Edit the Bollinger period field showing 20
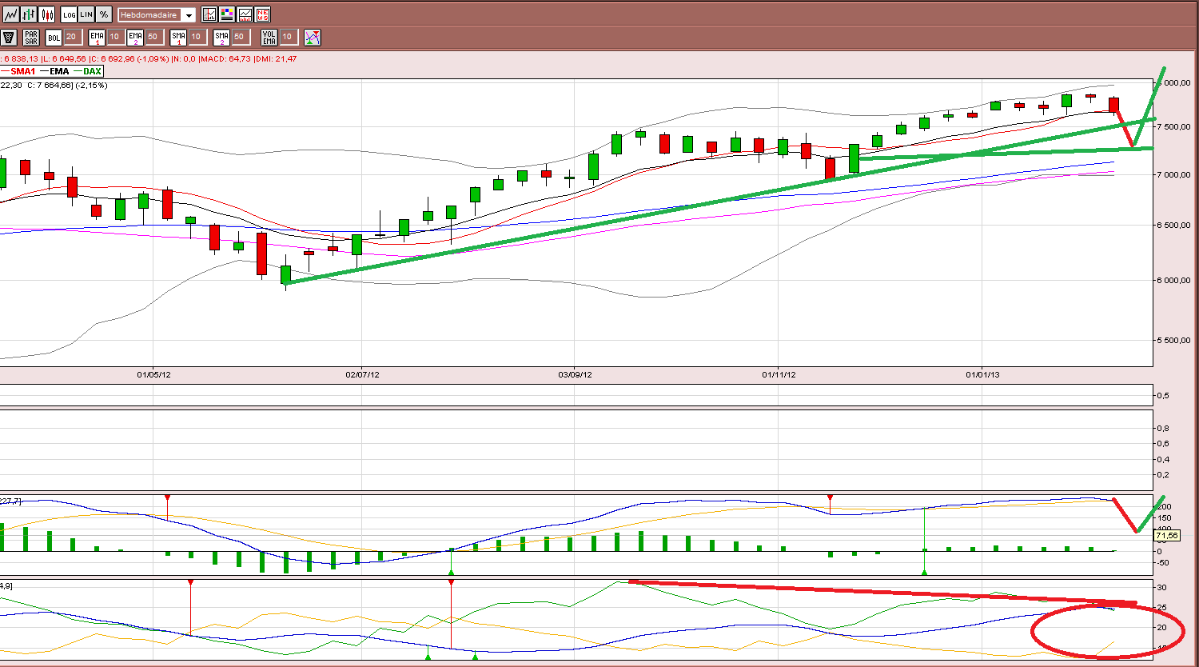 point(73,37)
